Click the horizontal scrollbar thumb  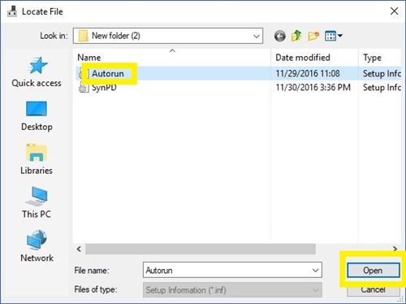(x=201, y=249)
